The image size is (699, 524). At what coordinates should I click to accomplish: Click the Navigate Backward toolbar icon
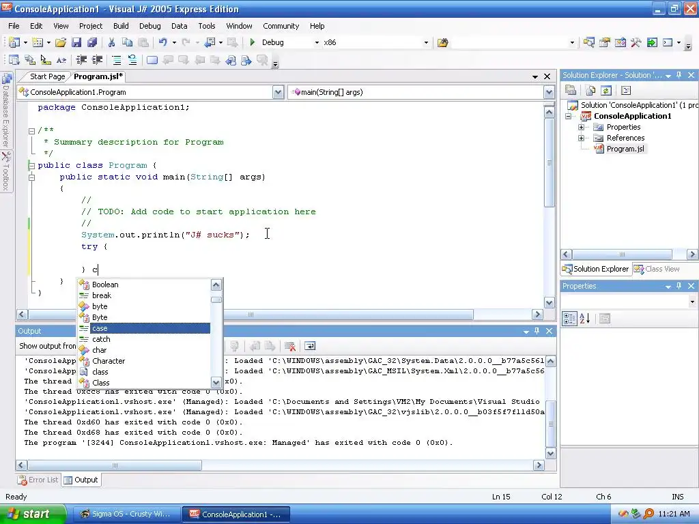click(210, 42)
